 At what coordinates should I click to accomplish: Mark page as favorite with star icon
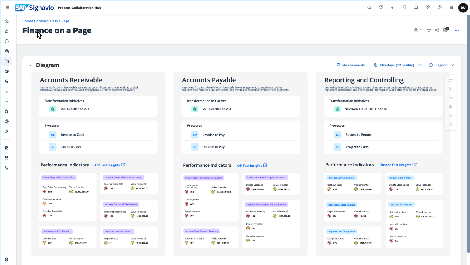[x=429, y=30]
